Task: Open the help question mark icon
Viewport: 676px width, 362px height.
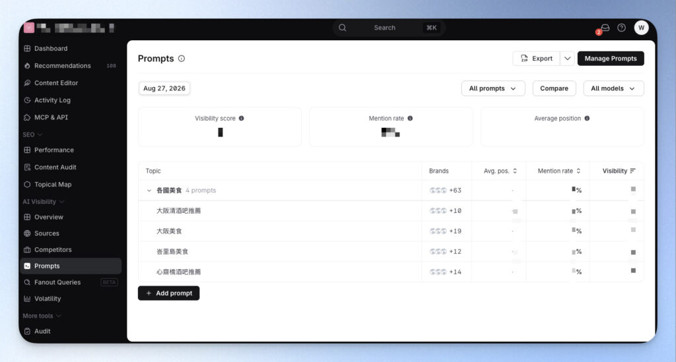Action: [621, 28]
